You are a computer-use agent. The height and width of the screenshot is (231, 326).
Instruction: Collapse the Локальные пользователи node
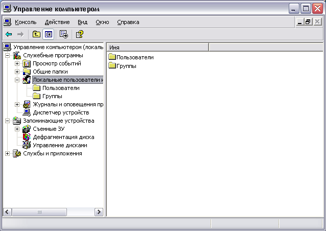click(x=17, y=80)
